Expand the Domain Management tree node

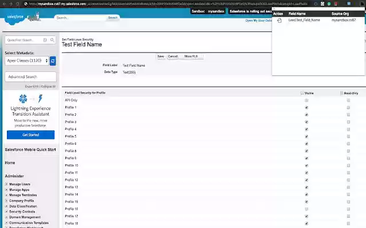6,217
